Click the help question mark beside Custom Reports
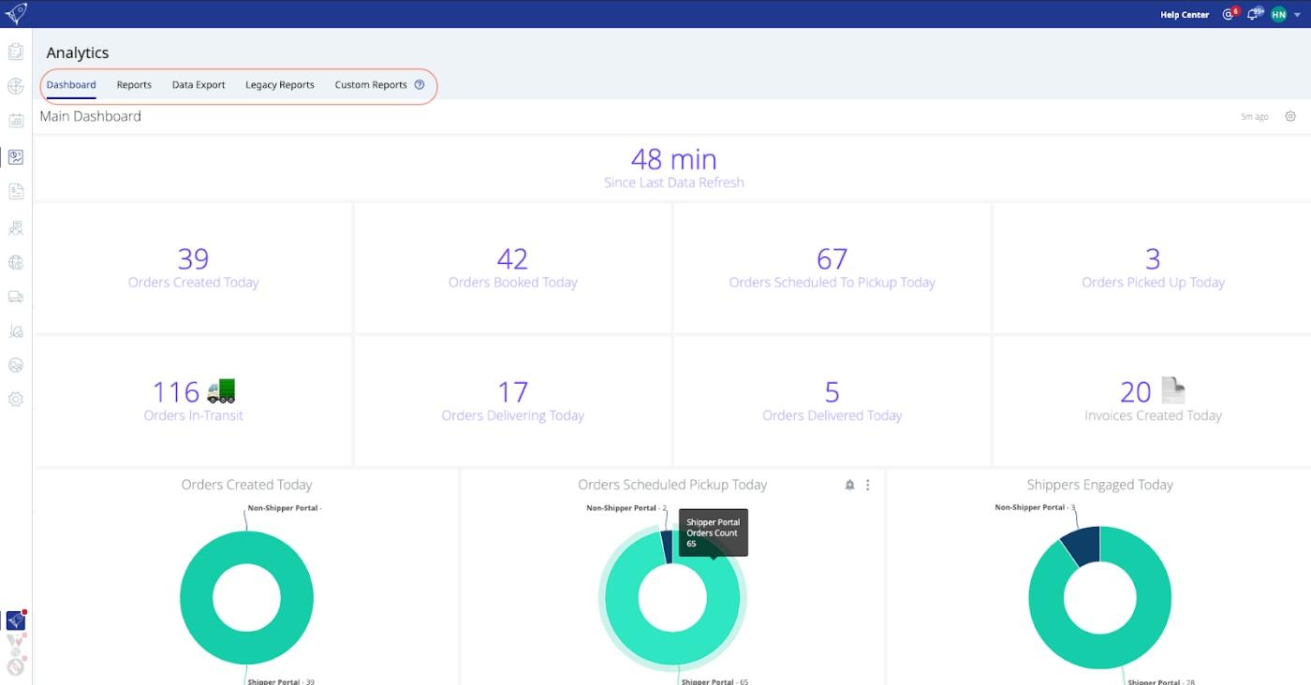 coord(420,85)
